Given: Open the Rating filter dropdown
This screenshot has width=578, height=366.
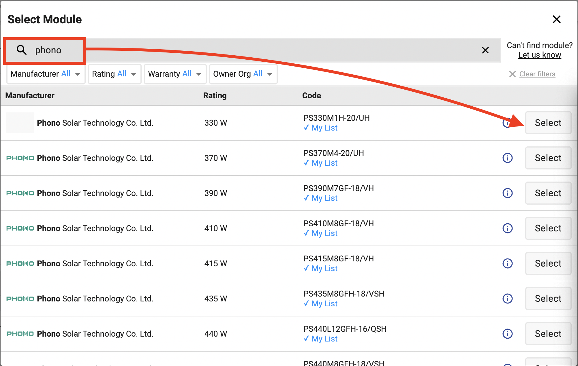Looking at the screenshot, I should (x=114, y=74).
